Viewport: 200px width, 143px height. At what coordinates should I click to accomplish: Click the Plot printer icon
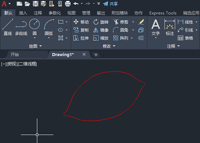pyautogui.click(x=67, y=4)
